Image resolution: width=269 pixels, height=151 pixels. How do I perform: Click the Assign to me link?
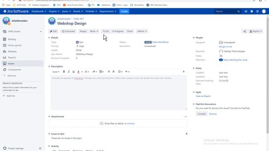(x=225, y=47)
